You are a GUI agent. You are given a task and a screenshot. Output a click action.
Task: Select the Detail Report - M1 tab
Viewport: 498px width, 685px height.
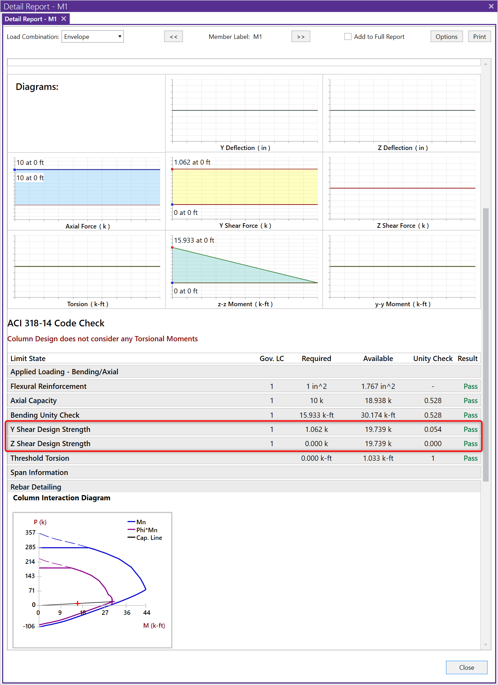point(31,19)
